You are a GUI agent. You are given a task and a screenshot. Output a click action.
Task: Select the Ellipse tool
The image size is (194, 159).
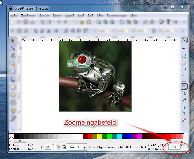(13, 87)
